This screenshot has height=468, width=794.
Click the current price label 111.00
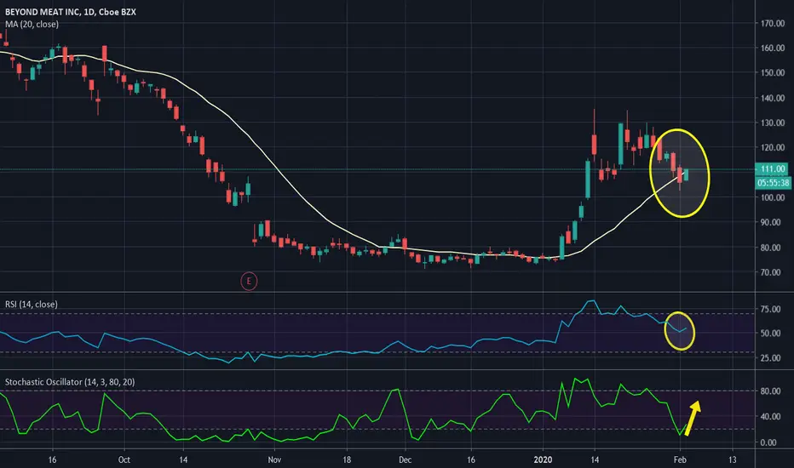click(x=772, y=169)
